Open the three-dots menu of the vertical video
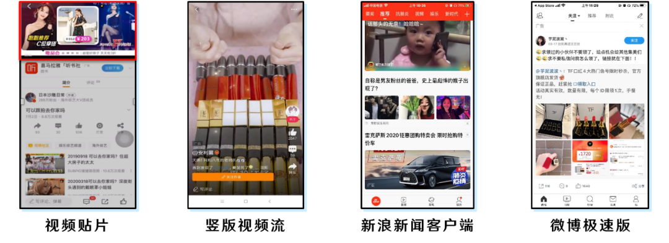 (x=294, y=9)
